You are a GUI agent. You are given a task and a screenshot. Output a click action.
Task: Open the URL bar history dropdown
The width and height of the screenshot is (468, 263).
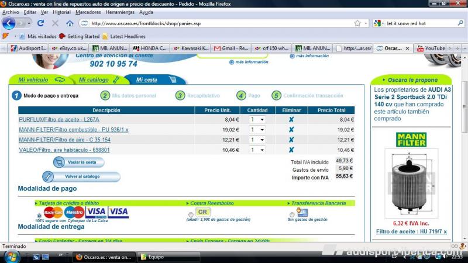click(x=366, y=23)
